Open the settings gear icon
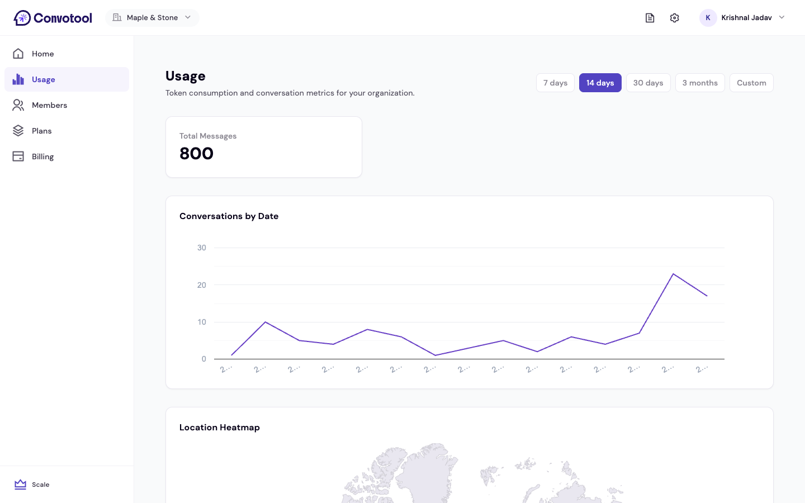Screen dimensions: 805x503 675,18
